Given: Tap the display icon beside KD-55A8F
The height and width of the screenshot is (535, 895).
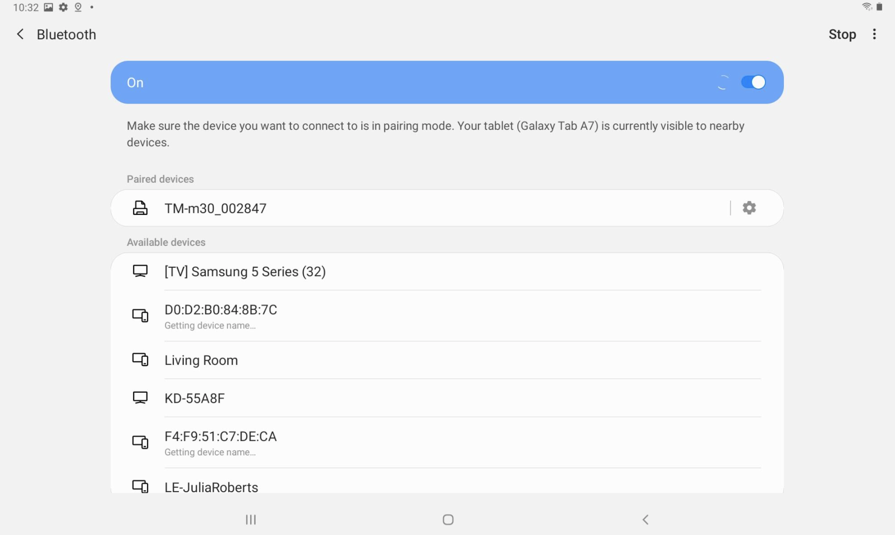Looking at the screenshot, I should pos(140,398).
